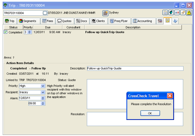Image resolution: width=195 pixels, height=136 pixels.
Task: Adjust the Alarm date spinner arrows
Action: (x=43, y=98)
